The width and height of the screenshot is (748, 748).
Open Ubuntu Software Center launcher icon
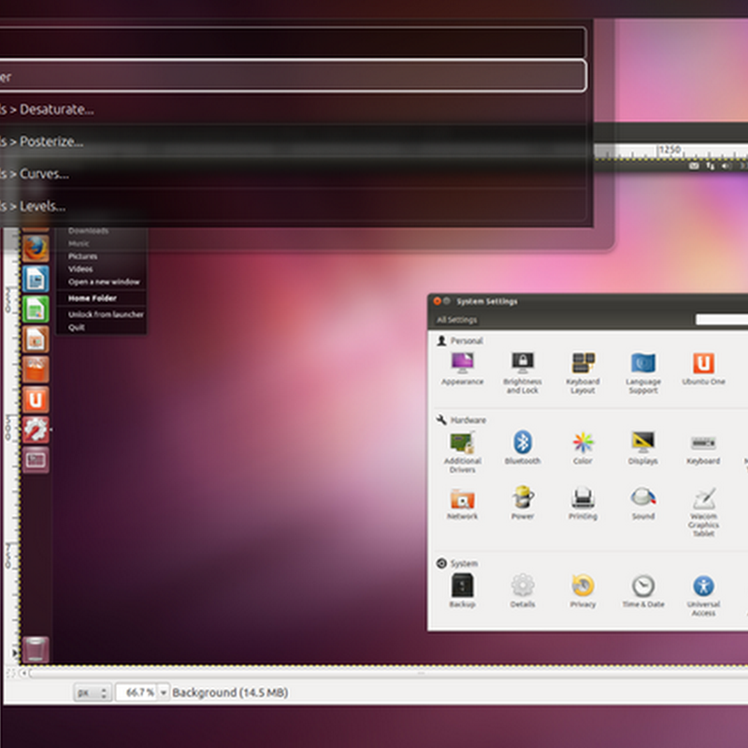coord(36,369)
